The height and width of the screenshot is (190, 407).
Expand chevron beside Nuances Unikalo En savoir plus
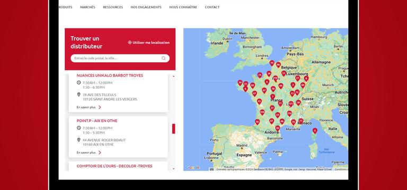100,107
